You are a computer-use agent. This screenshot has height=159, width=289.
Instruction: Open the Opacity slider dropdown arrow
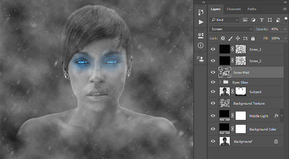tap(285, 29)
